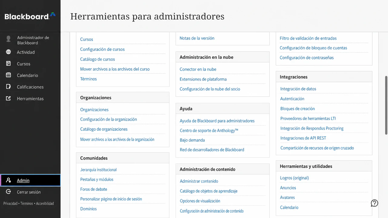
Task: Open Configuración de contraseñas
Action: 306,58
